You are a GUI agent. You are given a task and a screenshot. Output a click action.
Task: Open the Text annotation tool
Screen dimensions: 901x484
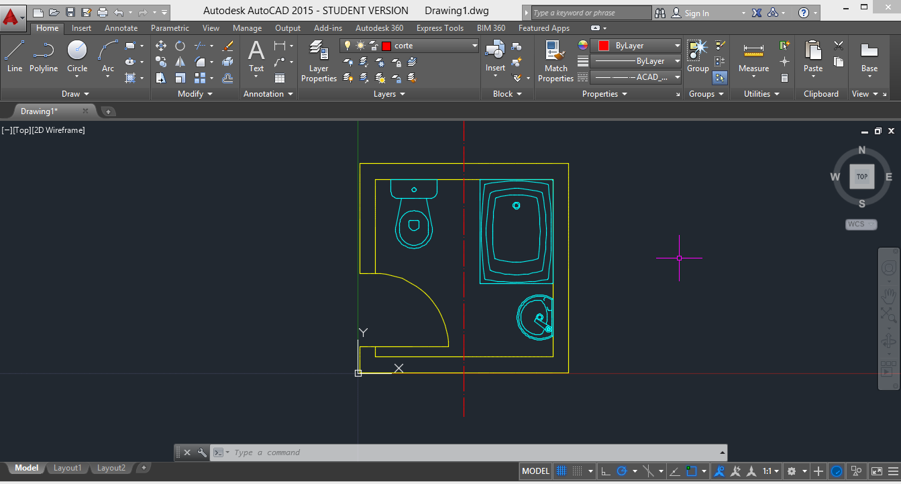[x=256, y=56]
